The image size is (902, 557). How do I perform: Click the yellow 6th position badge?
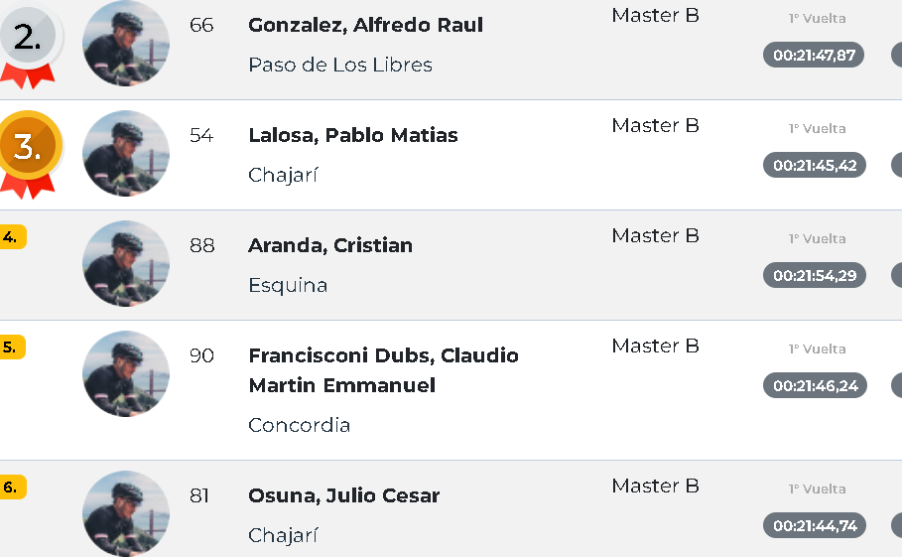pyautogui.click(x=12, y=487)
